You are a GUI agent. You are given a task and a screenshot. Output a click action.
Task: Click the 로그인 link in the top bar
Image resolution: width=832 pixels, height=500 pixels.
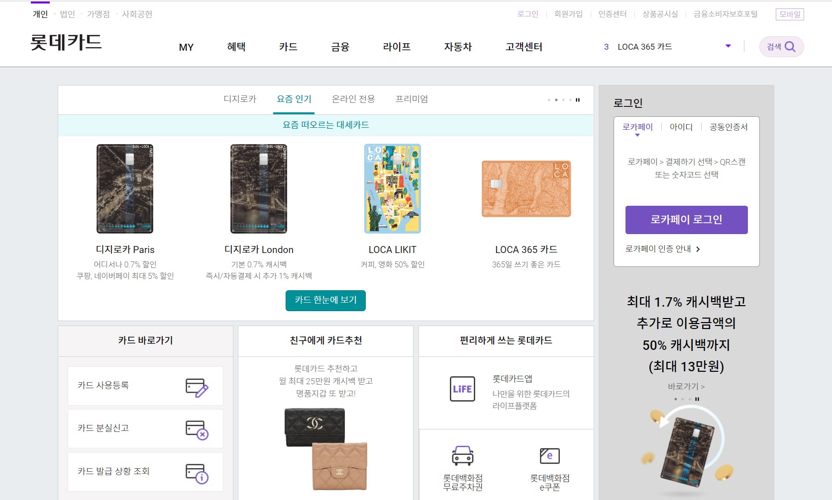click(x=528, y=14)
